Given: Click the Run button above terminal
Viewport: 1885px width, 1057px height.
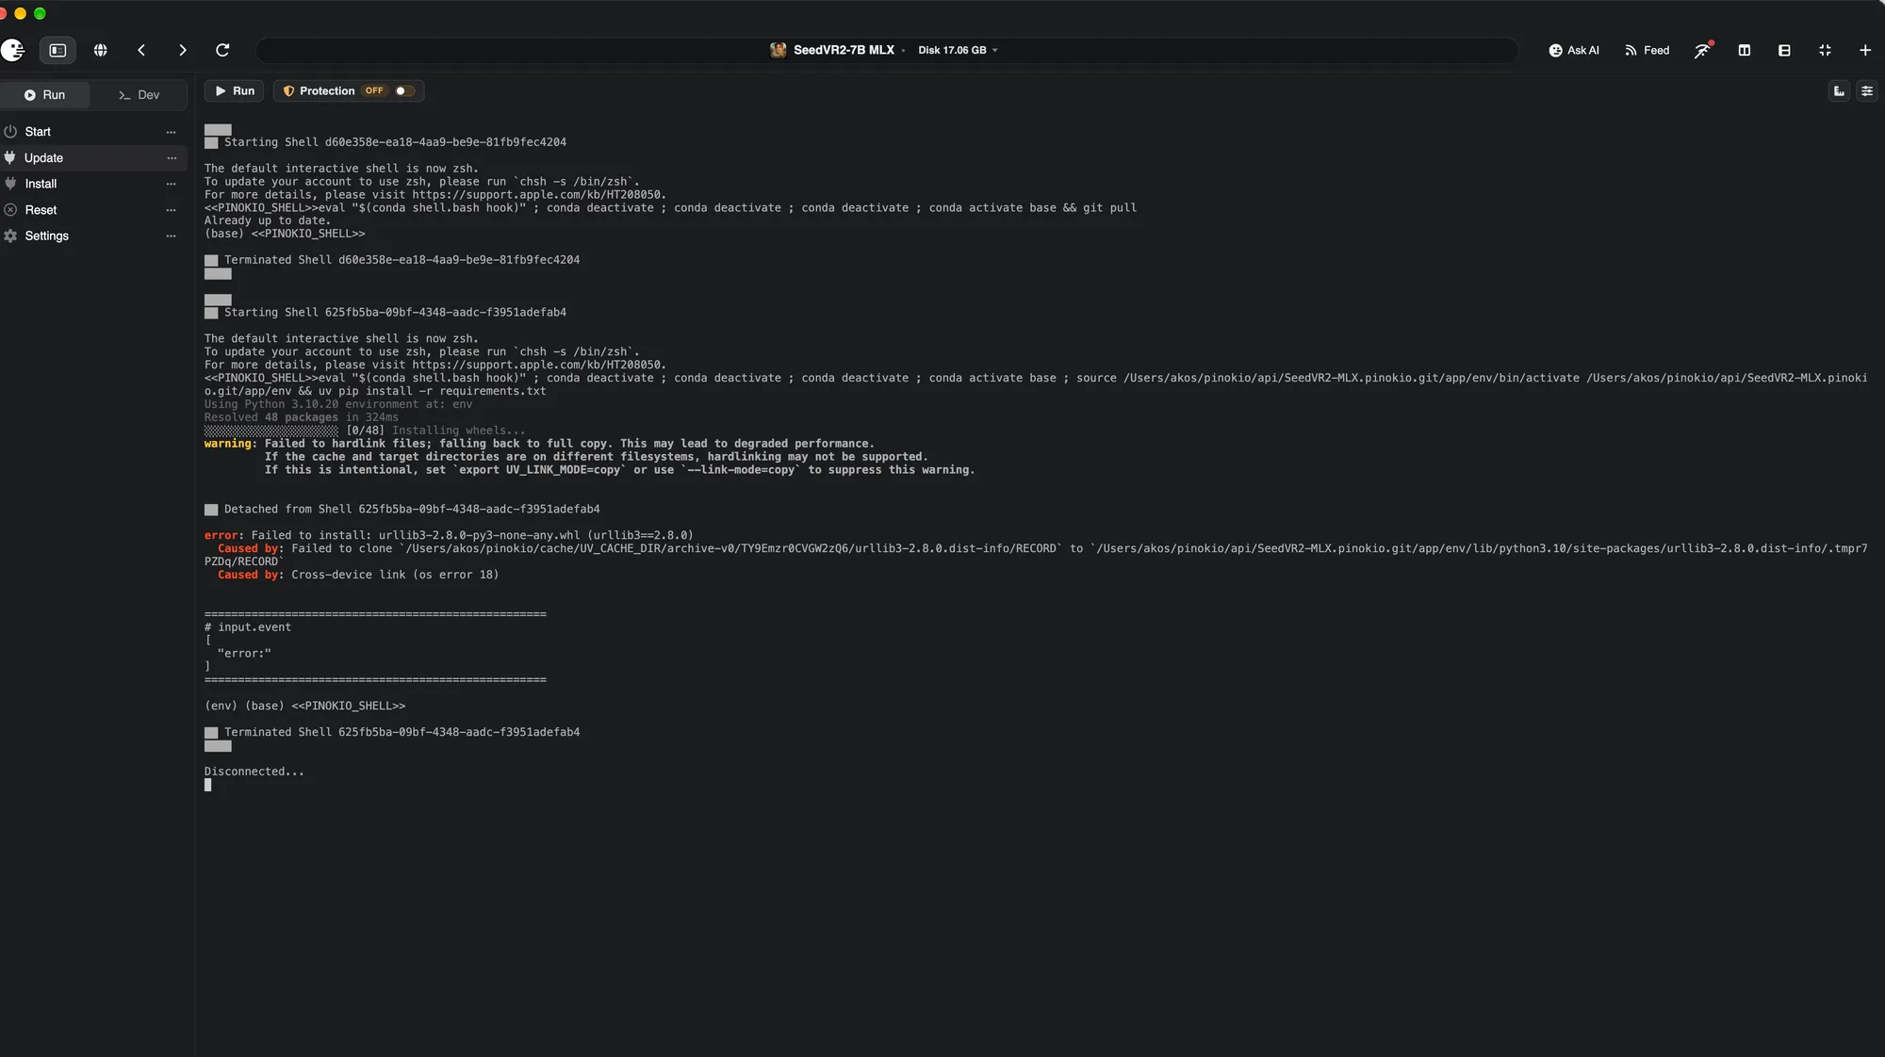Looking at the screenshot, I should [235, 90].
